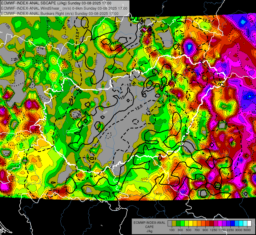The height and width of the screenshot is (235, 256).
Task: Click the white swatch at the legend end
Action: pos(249,224)
